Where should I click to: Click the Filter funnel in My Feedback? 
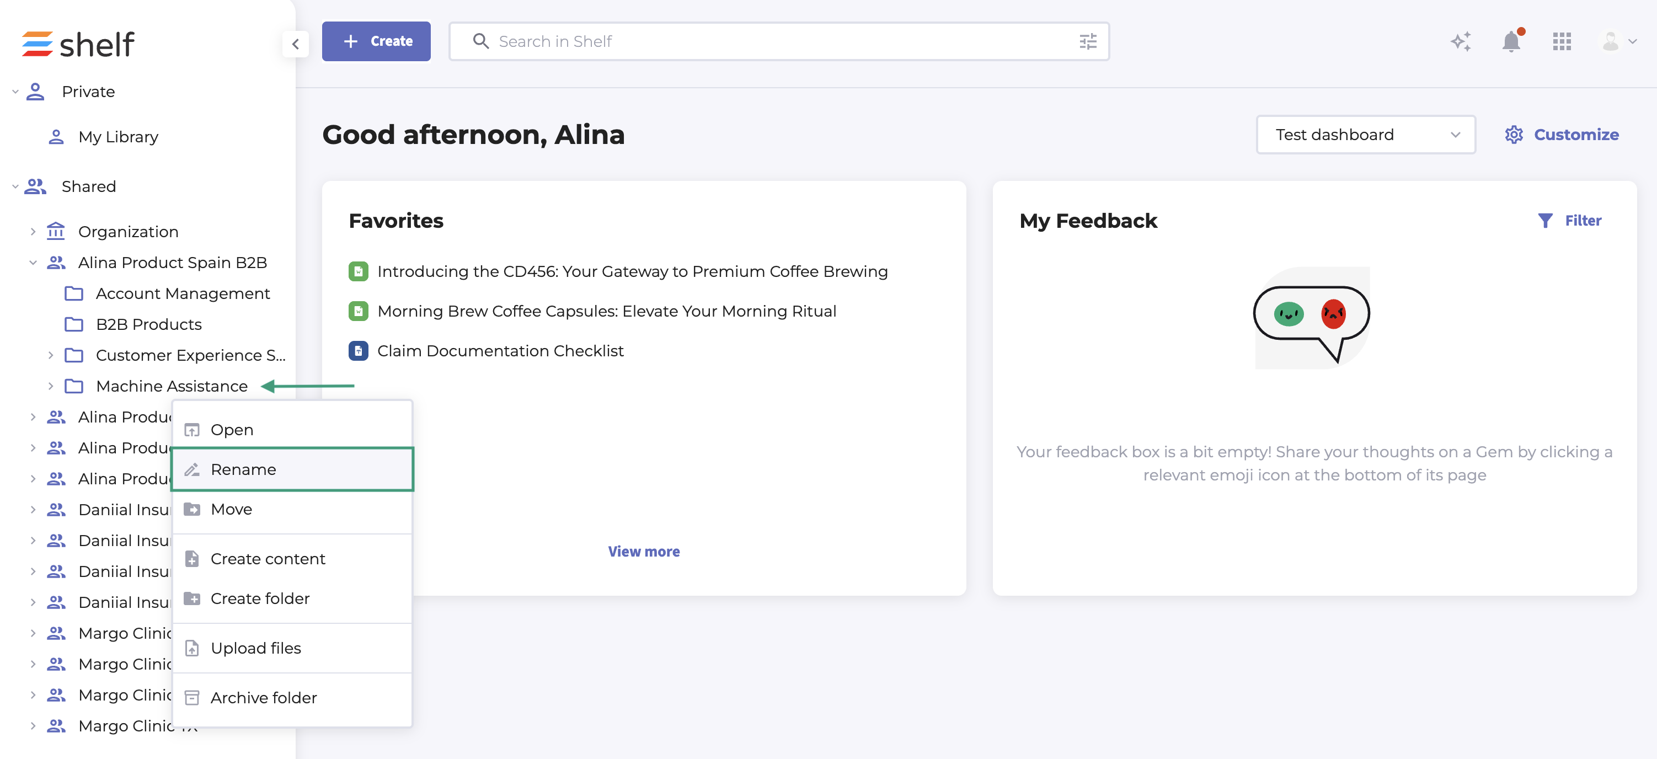point(1545,221)
